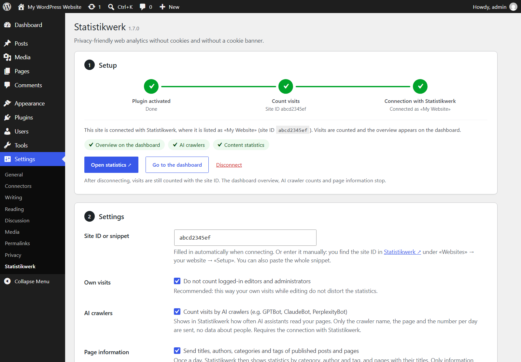Click the Media sidebar icon
Image resolution: width=521 pixels, height=362 pixels.
(7, 57)
